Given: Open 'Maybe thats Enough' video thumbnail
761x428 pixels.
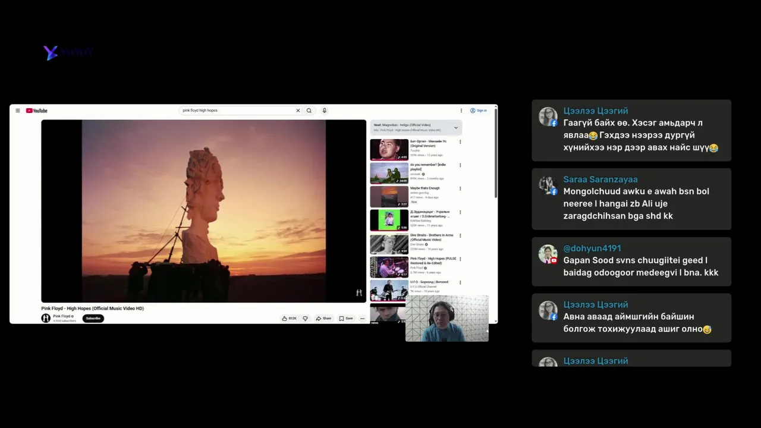Looking at the screenshot, I should (389, 197).
